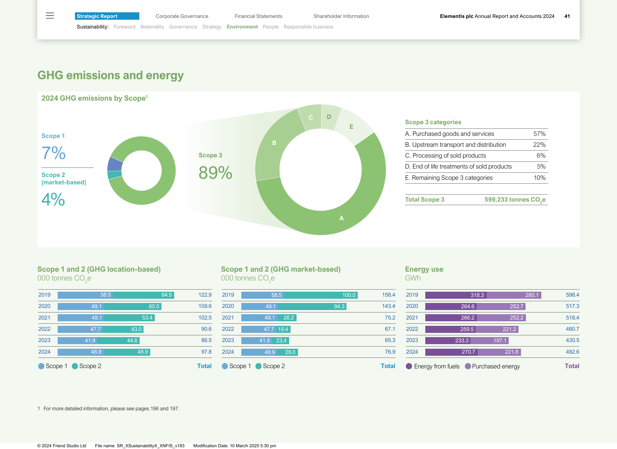The image size is (617, 449).
Task: Click the Scope 2 '4%' figure
Action: (x=53, y=200)
